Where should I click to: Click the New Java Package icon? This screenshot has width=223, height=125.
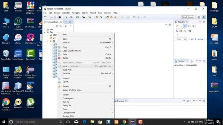[x=97, y=17]
